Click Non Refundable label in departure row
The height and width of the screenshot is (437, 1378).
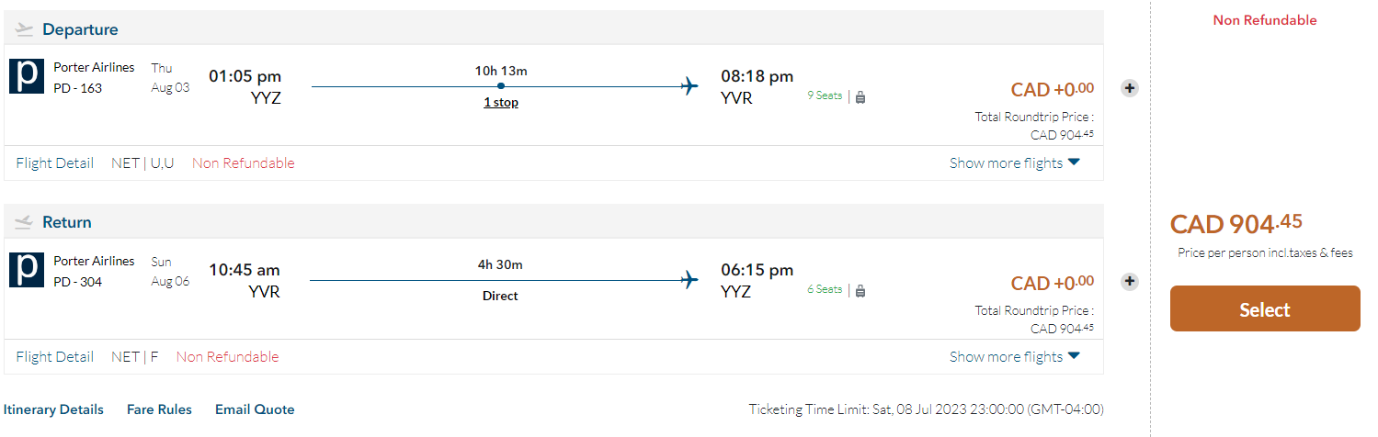coord(244,163)
